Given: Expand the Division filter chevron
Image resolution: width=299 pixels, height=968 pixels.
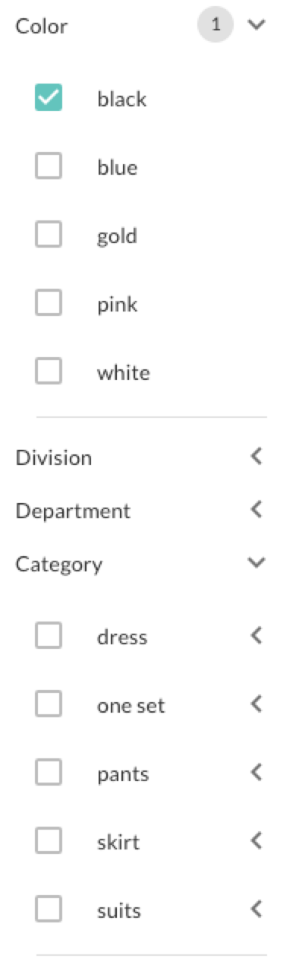Looking at the screenshot, I should click(x=257, y=456).
